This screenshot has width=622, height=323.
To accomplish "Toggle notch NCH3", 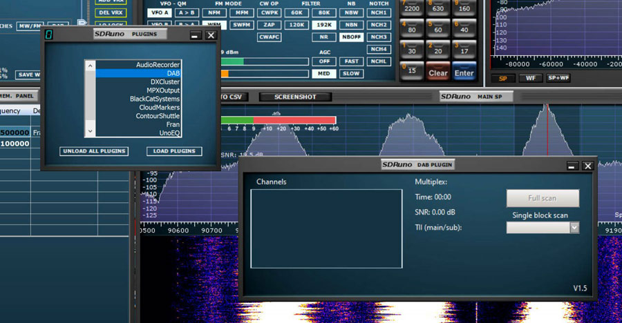I will click(379, 37).
